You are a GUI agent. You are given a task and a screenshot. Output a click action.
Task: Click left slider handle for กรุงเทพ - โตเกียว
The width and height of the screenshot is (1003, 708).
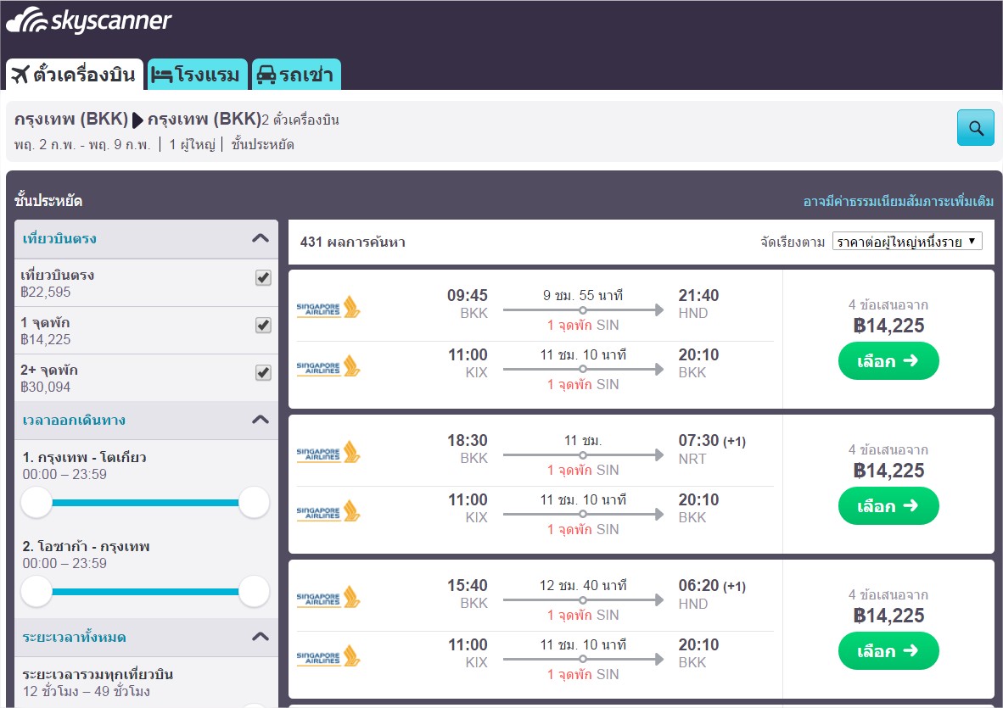(x=36, y=502)
